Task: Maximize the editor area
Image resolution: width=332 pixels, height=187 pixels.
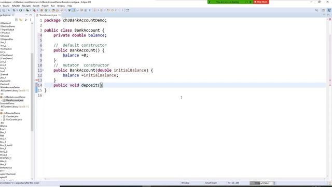Action: coord(328,15)
